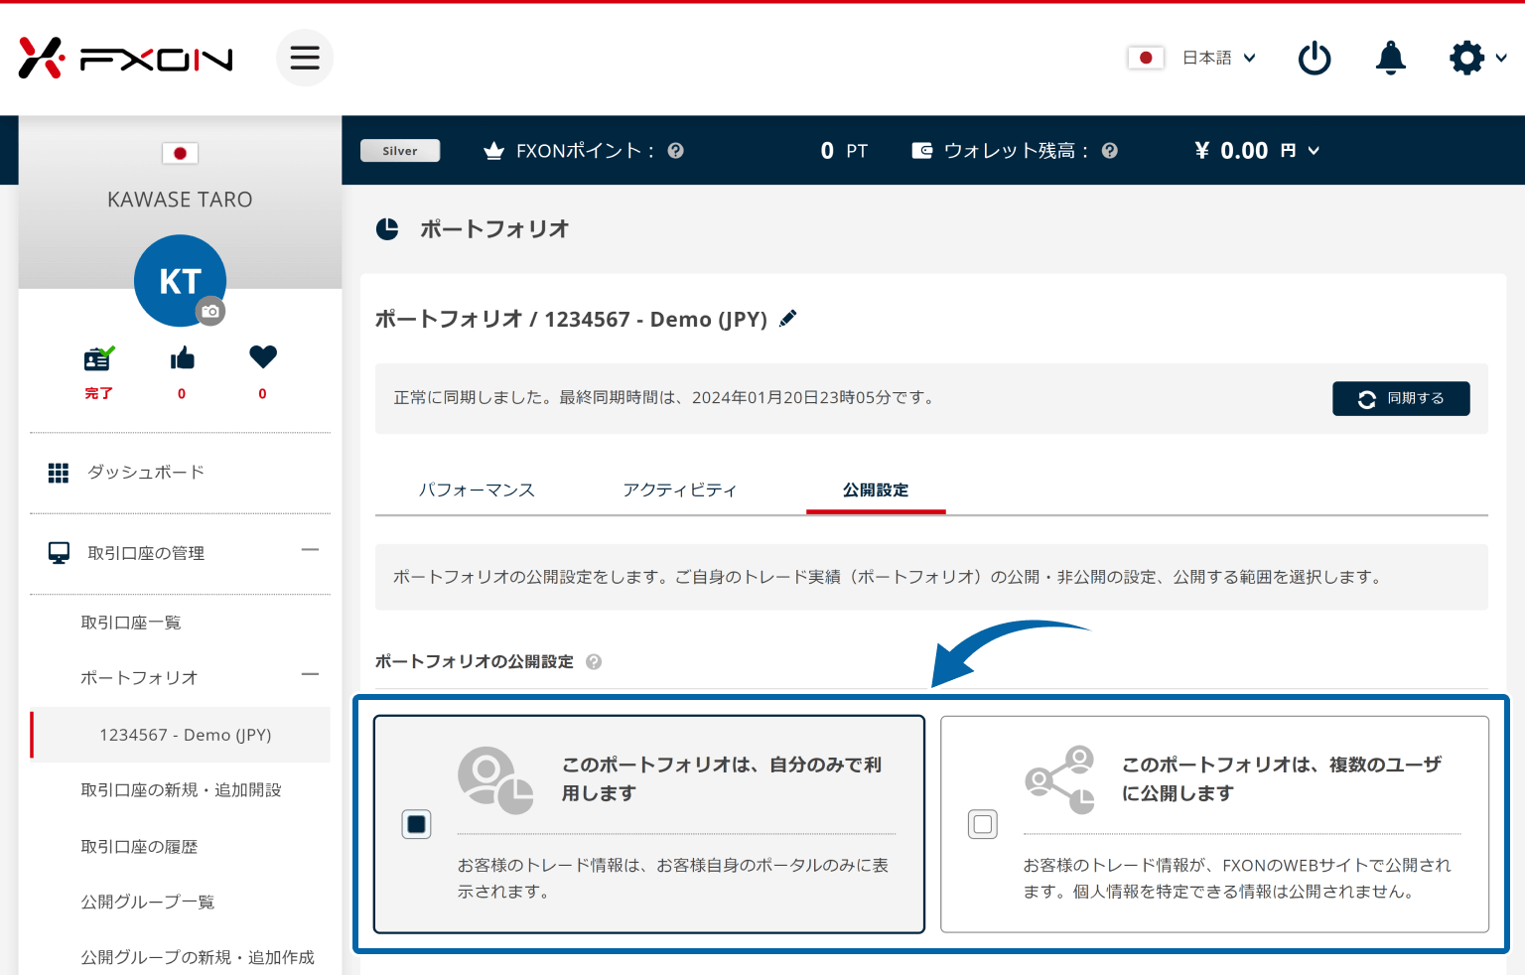
Task: Open notifications bell
Action: tap(1391, 58)
